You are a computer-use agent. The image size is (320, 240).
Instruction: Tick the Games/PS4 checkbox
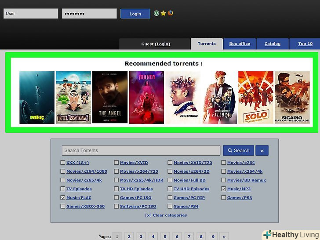(170, 207)
